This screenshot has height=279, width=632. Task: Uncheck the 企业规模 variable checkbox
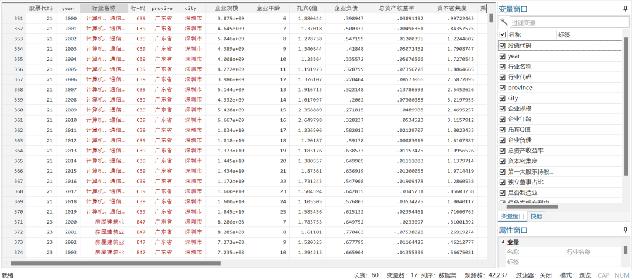tap(502, 109)
